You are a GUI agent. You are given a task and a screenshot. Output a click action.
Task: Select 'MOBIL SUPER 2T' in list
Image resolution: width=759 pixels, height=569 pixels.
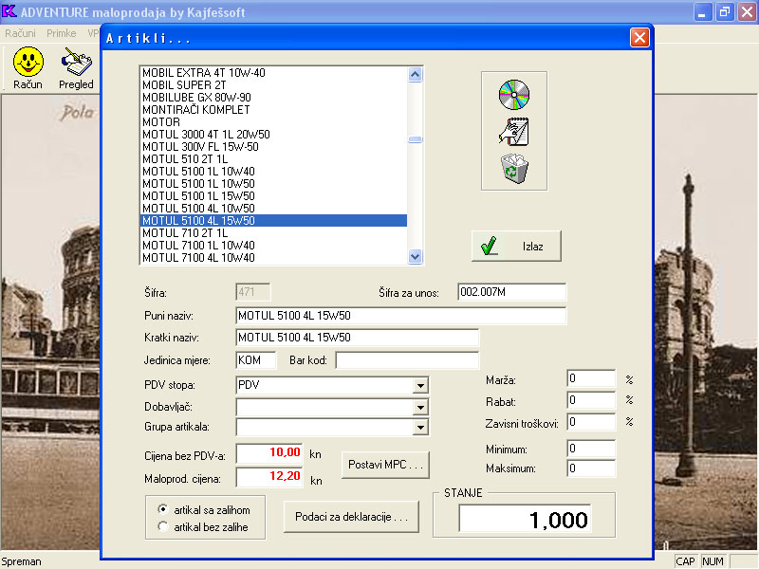pos(273,85)
